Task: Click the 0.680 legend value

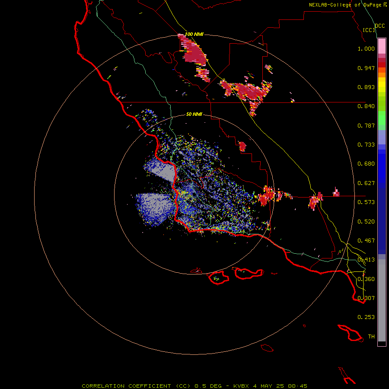Action: tap(366, 164)
